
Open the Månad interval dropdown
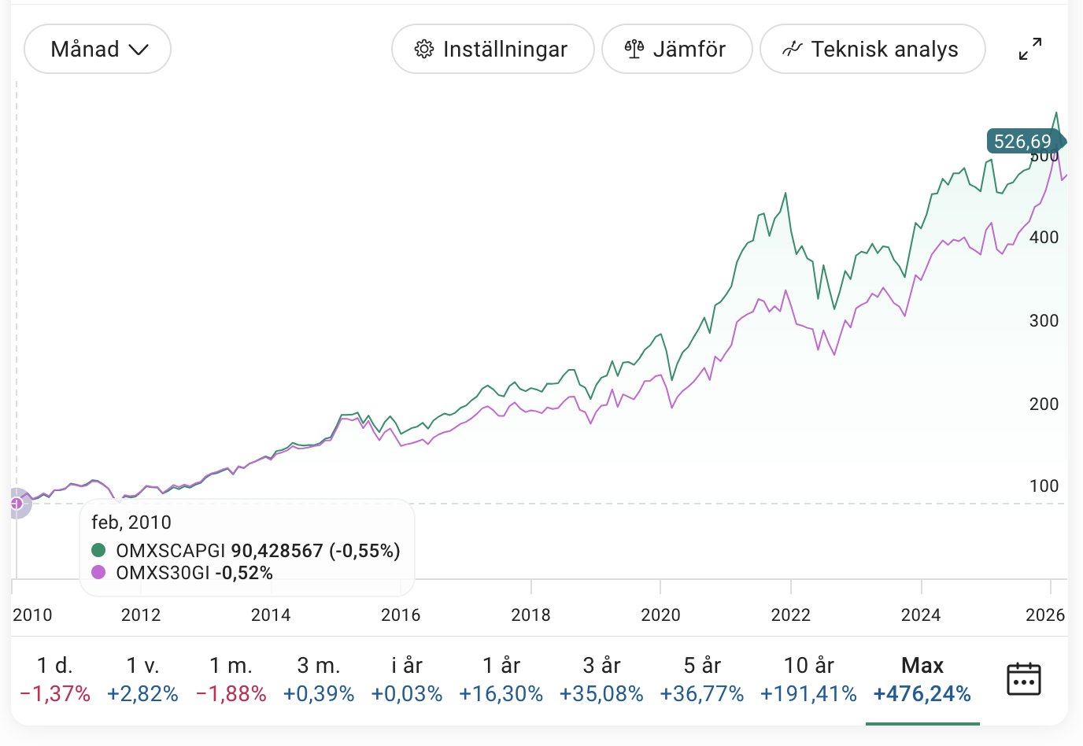[98, 49]
